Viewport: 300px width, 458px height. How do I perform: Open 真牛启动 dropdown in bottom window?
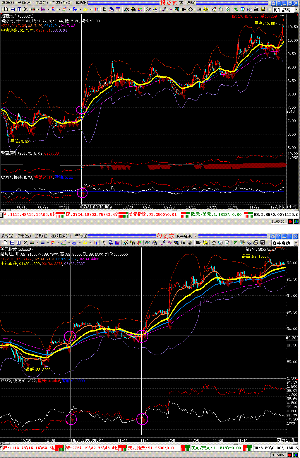pyautogui.click(x=296, y=243)
